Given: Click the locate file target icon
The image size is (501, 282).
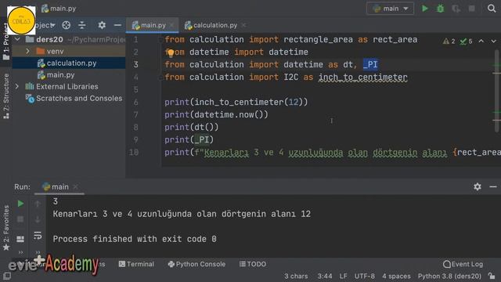Looking at the screenshot, I should pyautogui.click(x=66, y=25).
